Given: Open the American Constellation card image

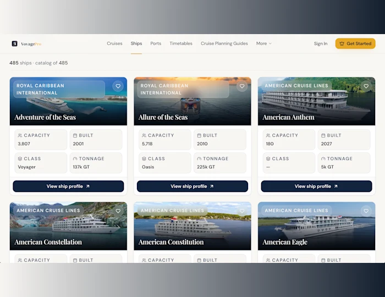Looking at the screenshot, I should coord(68,226).
